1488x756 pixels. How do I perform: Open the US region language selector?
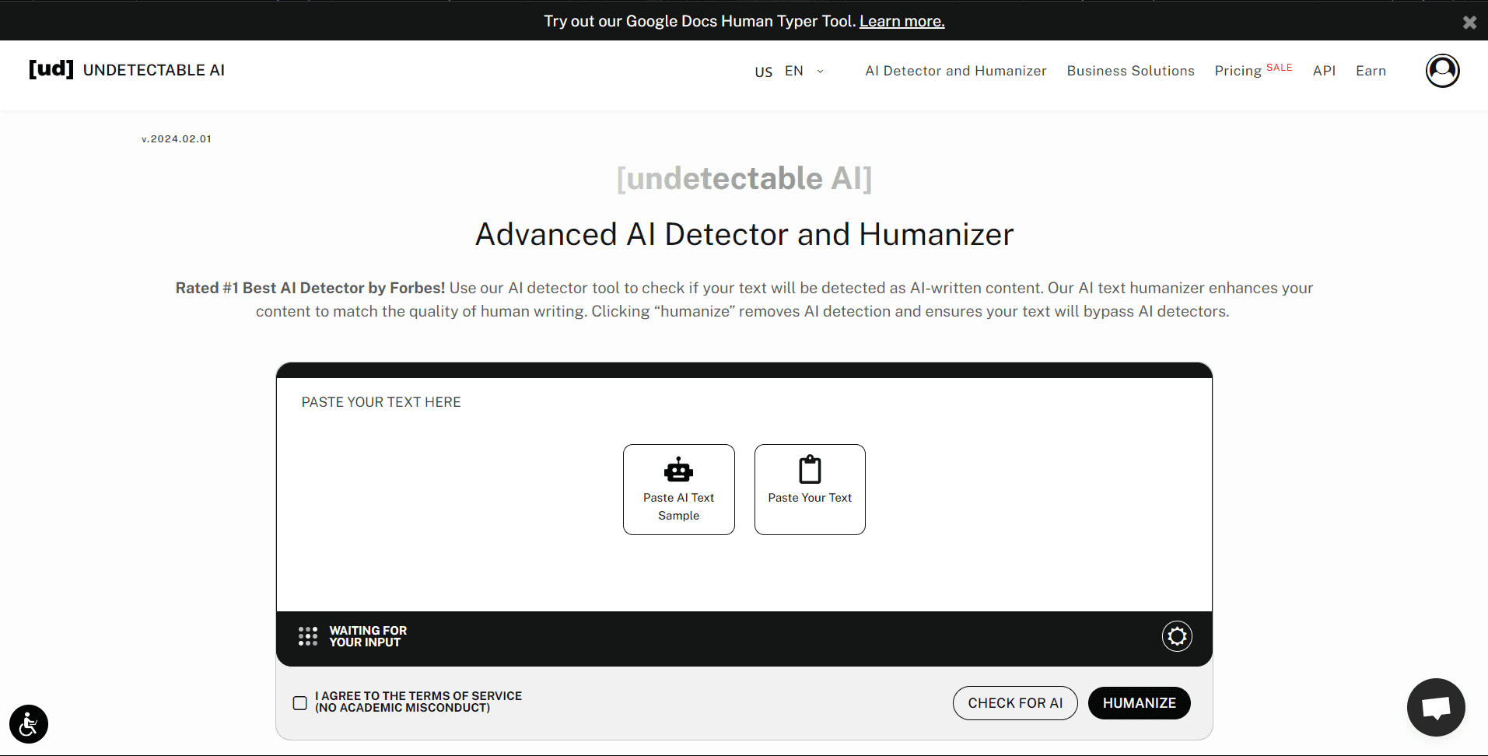[x=763, y=72]
